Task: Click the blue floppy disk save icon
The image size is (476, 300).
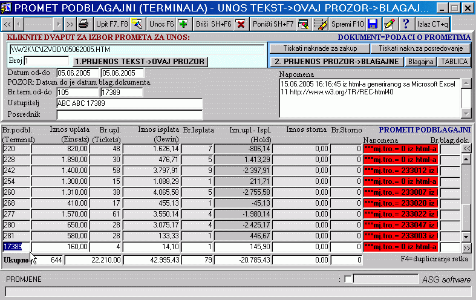Action: (373, 24)
